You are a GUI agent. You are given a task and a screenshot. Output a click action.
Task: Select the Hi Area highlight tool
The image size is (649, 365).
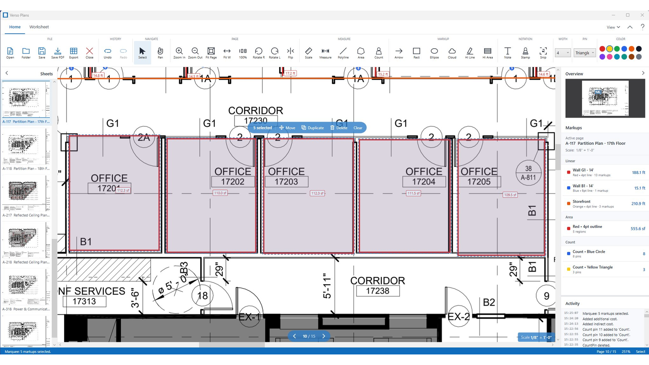click(x=488, y=53)
